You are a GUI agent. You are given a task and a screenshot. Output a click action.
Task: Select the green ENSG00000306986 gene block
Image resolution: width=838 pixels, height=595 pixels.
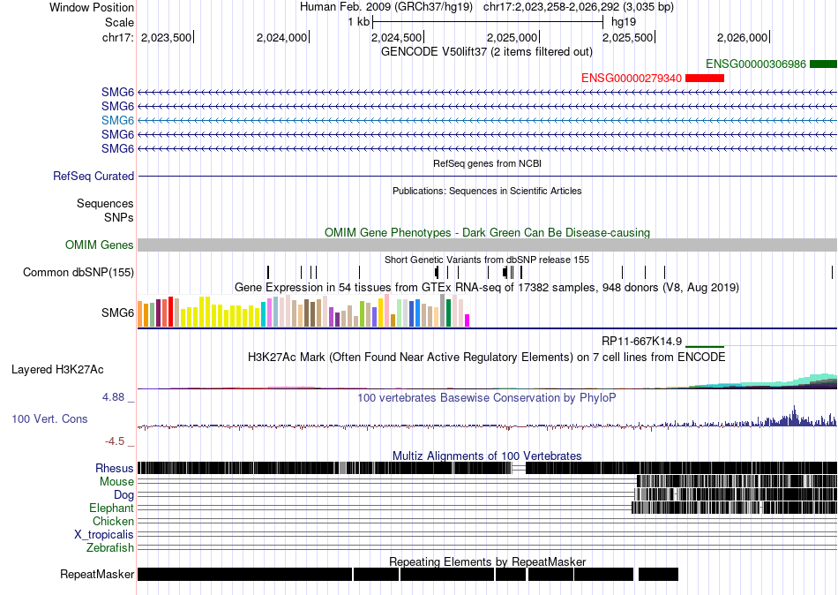pos(824,64)
